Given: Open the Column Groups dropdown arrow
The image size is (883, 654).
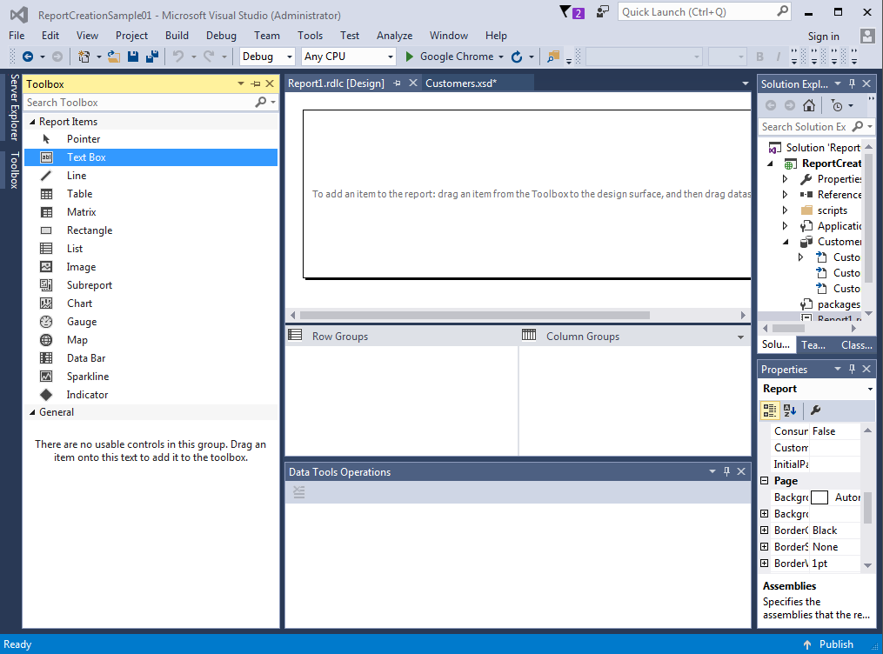Looking at the screenshot, I should coord(740,337).
